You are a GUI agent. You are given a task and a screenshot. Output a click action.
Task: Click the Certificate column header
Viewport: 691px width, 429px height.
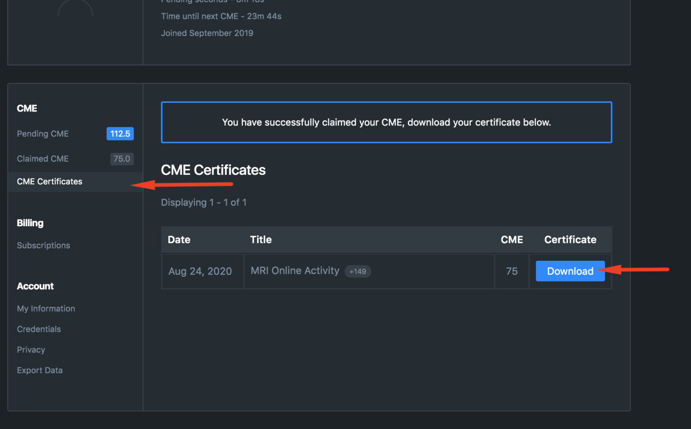pos(570,240)
